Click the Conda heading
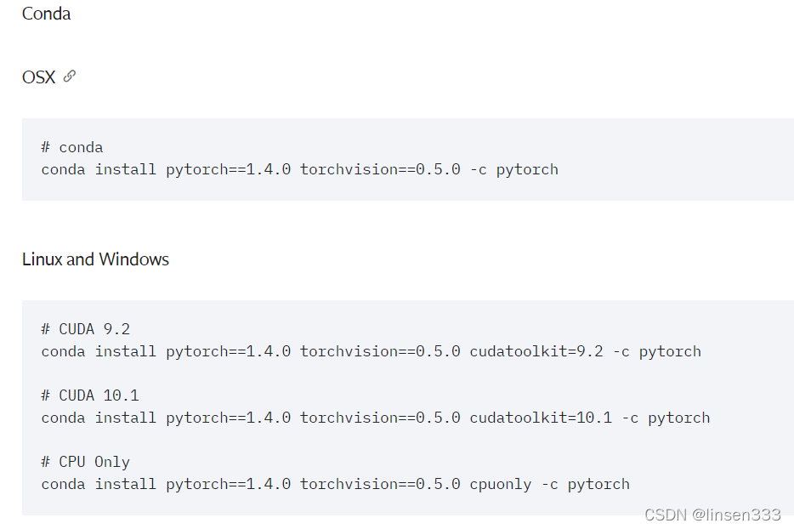The image size is (794, 529). click(46, 14)
